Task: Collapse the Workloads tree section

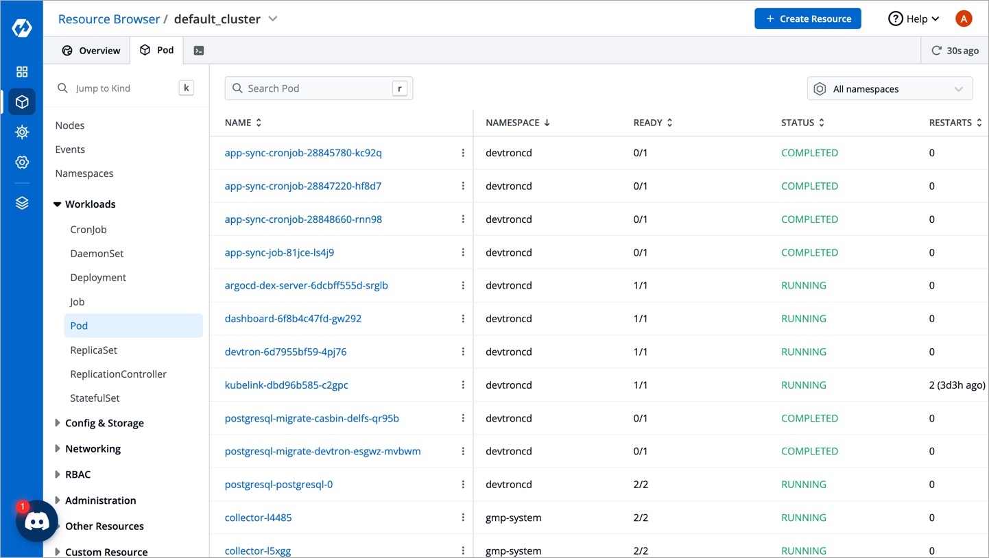Action: pyautogui.click(x=58, y=204)
